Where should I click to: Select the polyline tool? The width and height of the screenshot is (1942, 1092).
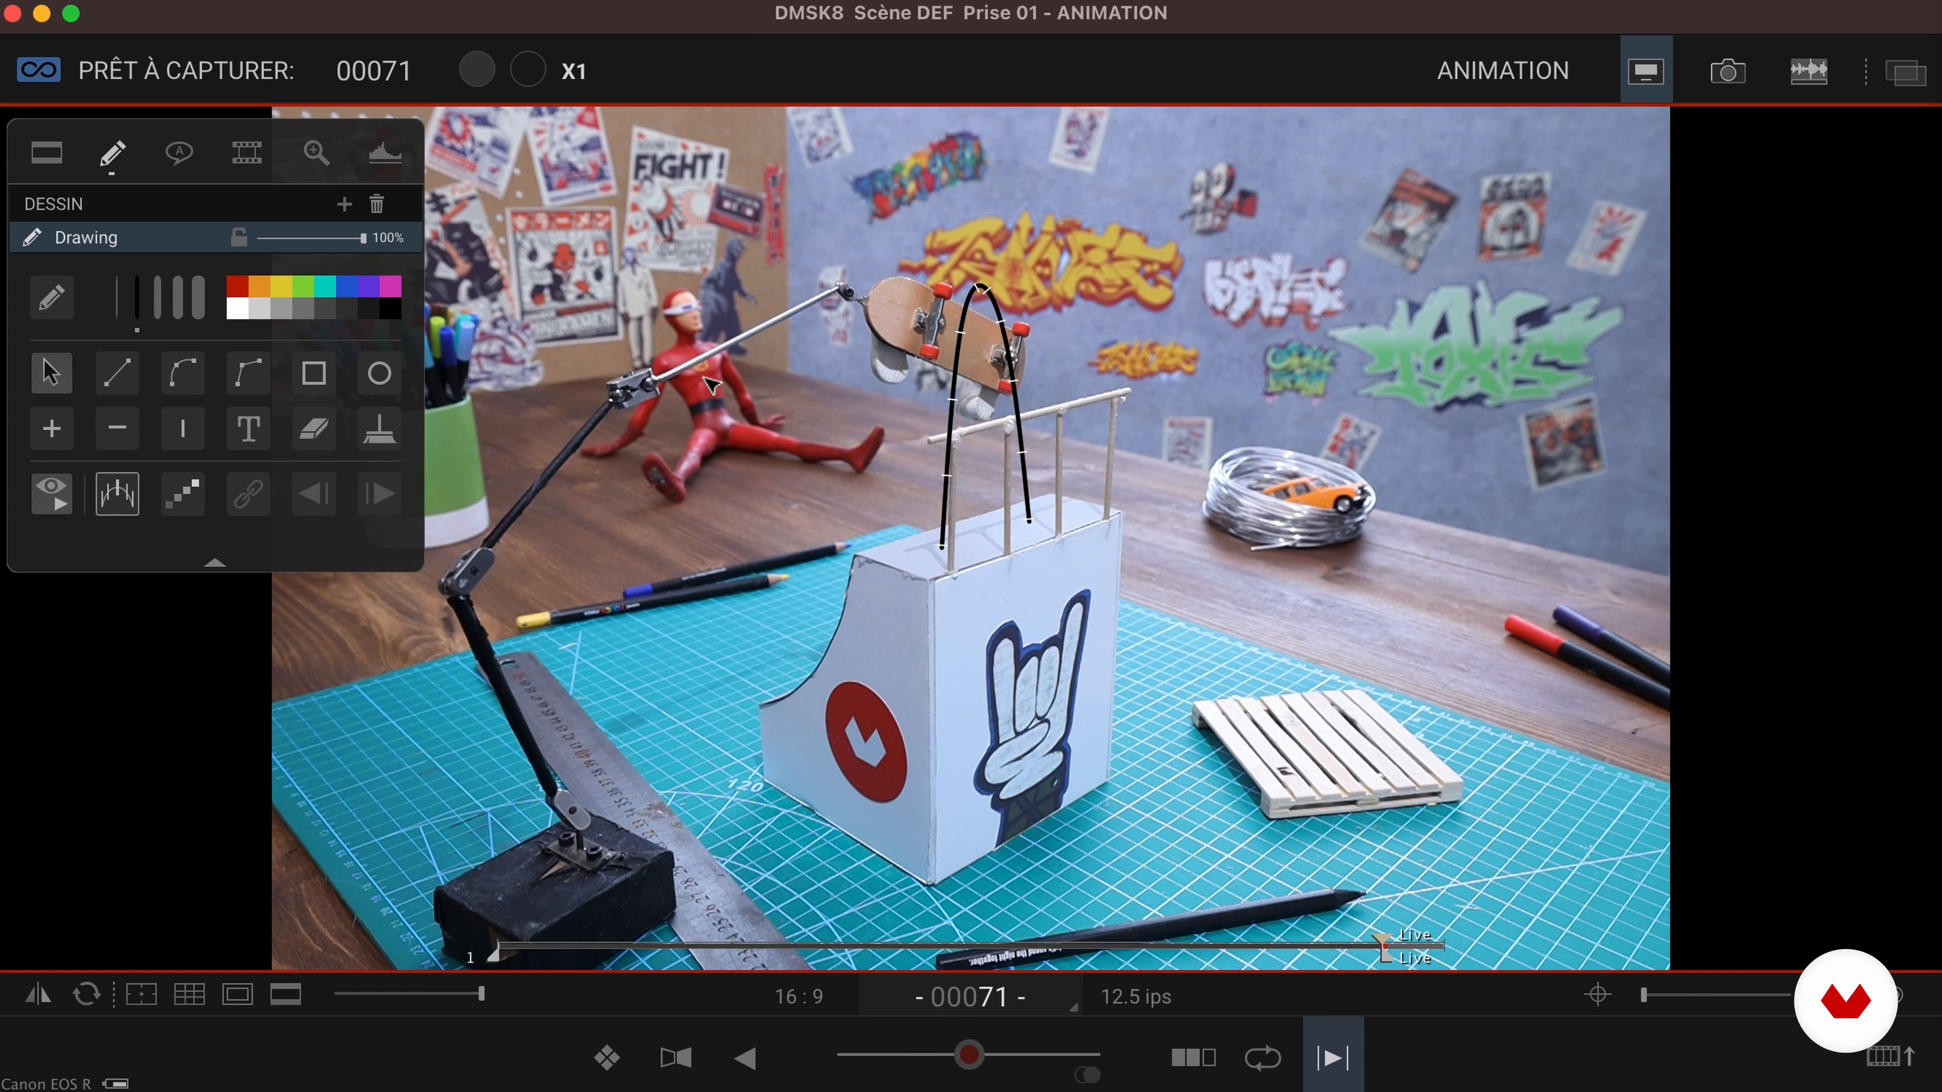tap(248, 373)
